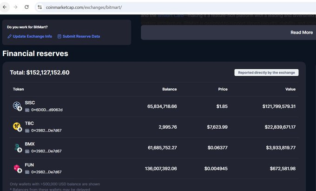
Task: Select the FUN token name
Action: point(29,165)
